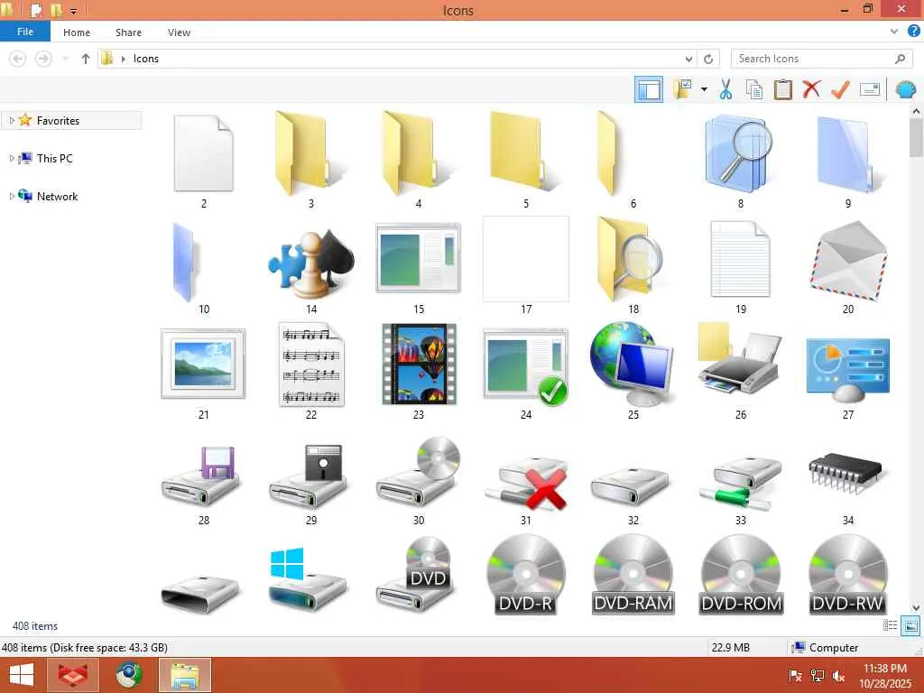Open the address bar history dropdown
Screen dimensions: 924x693
click(688, 59)
